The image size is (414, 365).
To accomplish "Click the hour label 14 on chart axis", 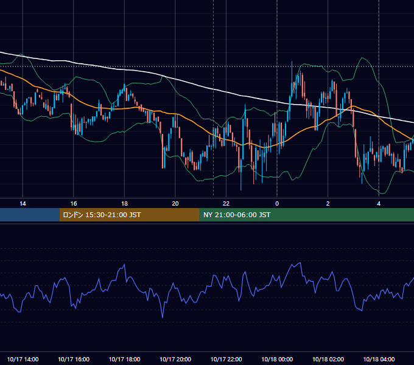I will [x=23, y=204].
